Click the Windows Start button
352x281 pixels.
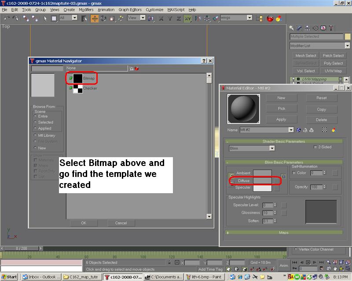(9, 277)
